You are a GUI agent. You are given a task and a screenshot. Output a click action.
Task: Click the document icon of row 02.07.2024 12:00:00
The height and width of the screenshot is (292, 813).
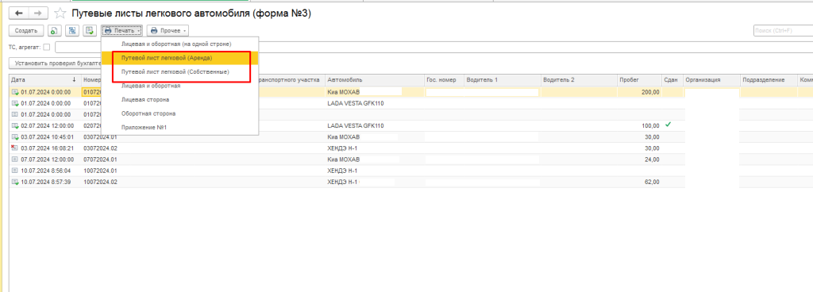point(14,126)
